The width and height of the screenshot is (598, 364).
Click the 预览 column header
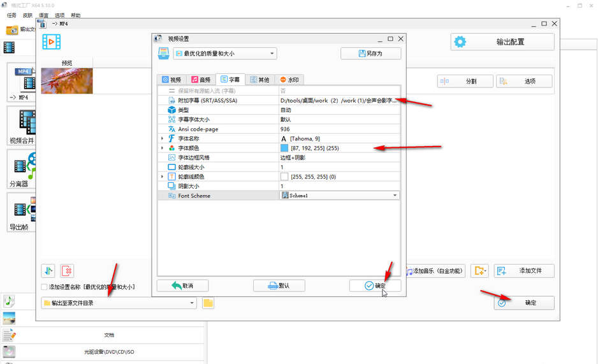coord(67,63)
